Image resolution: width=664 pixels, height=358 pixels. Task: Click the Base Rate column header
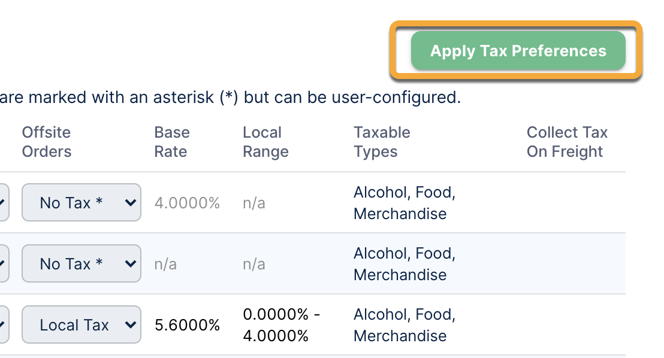[x=171, y=142]
